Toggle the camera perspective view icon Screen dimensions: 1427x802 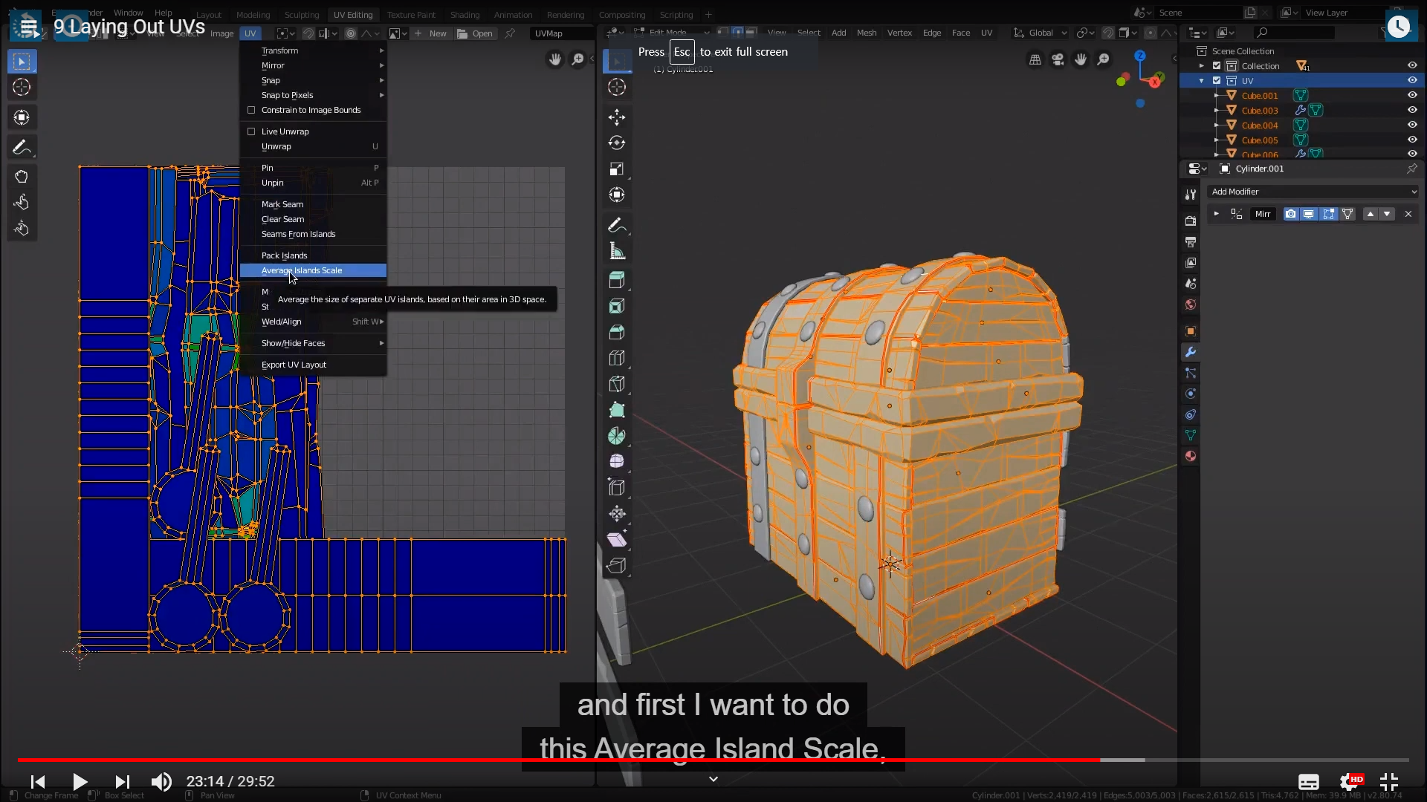[x=1058, y=59]
